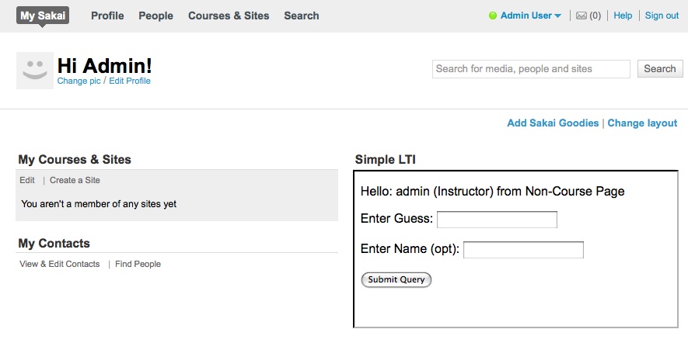Click Create a Site link
Viewport: 688px width, 343px height.
point(75,180)
